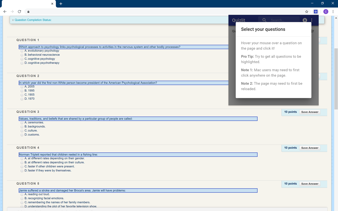This screenshot has width=338, height=211.
Task: Click the Question 2 text about APA president
Action: [88, 83]
